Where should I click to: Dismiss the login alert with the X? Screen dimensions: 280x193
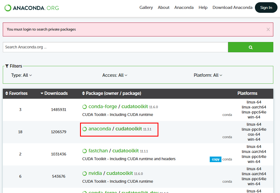[x=268, y=29]
